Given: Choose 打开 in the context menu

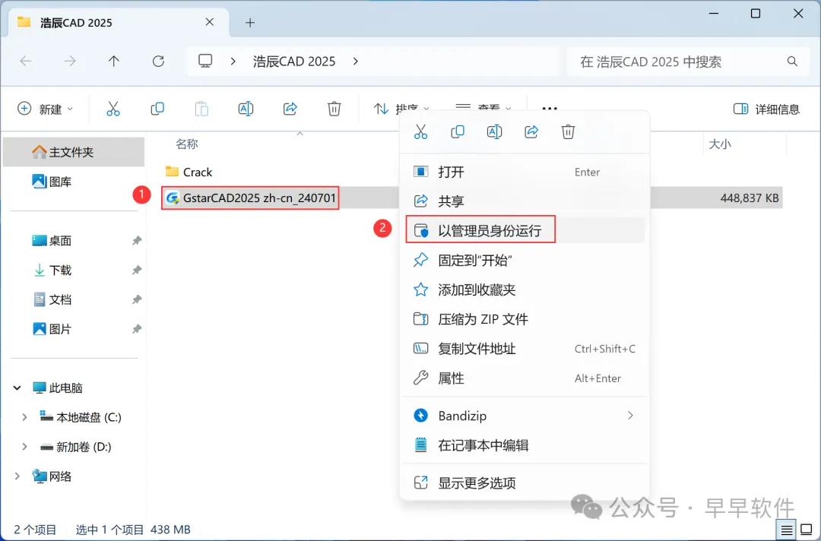Looking at the screenshot, I should (525, 172).
